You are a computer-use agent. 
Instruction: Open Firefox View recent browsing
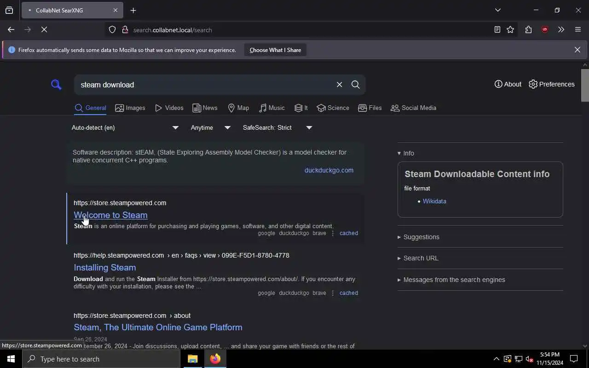click(x=9, y=10)
